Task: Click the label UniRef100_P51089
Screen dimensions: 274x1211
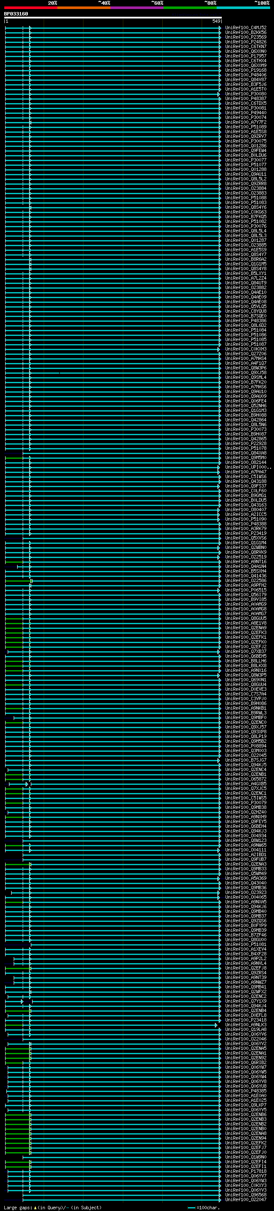Action: pos(245,127)
